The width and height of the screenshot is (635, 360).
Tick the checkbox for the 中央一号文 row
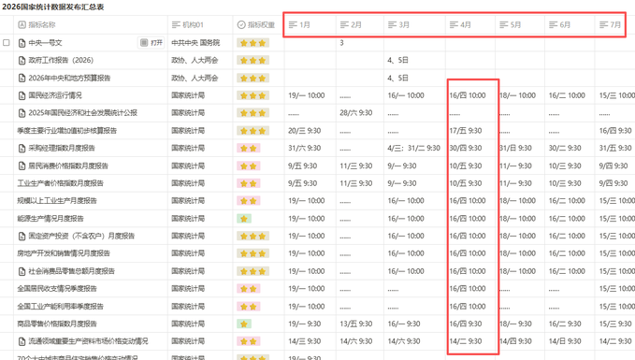(x=6, y=42)
